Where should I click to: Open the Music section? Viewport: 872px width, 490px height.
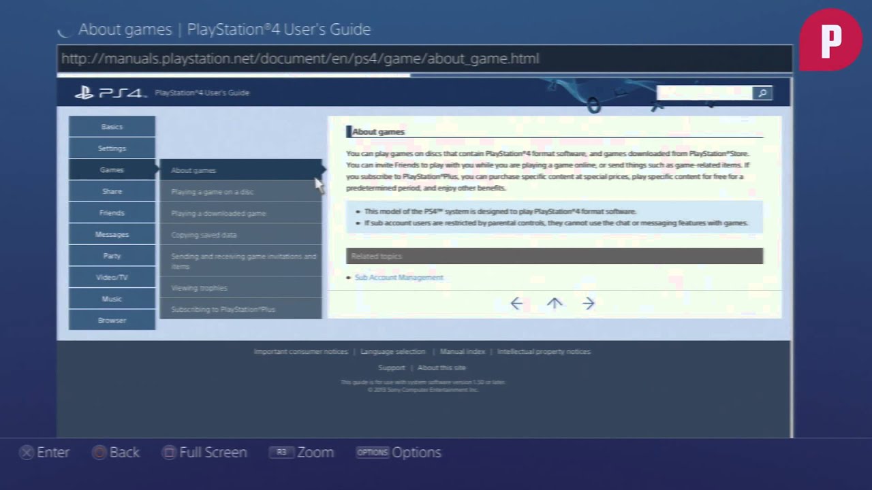click(x=112, y=299)
